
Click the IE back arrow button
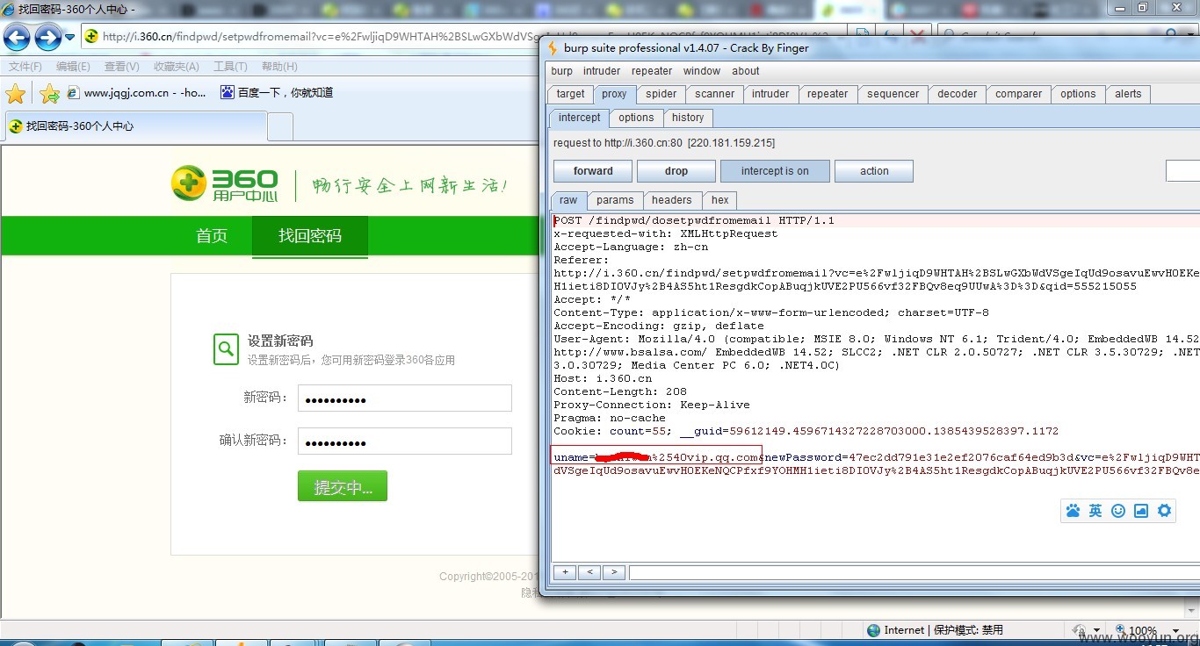(x=17, y=37)
